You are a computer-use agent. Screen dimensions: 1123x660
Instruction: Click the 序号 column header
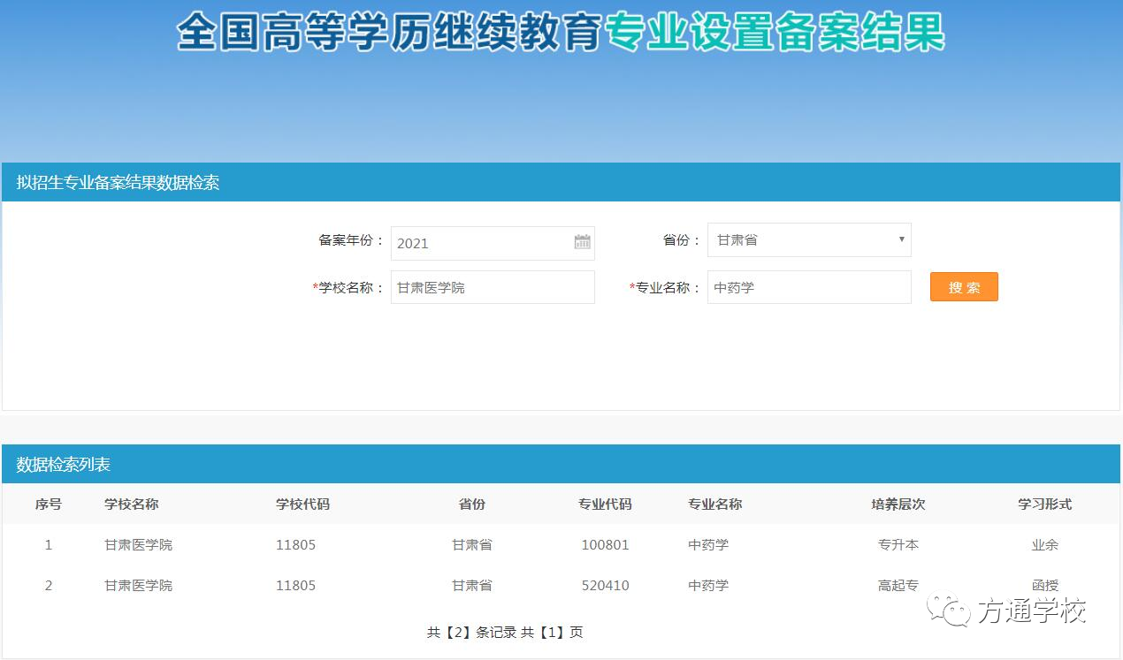click(x=49, y=504)
